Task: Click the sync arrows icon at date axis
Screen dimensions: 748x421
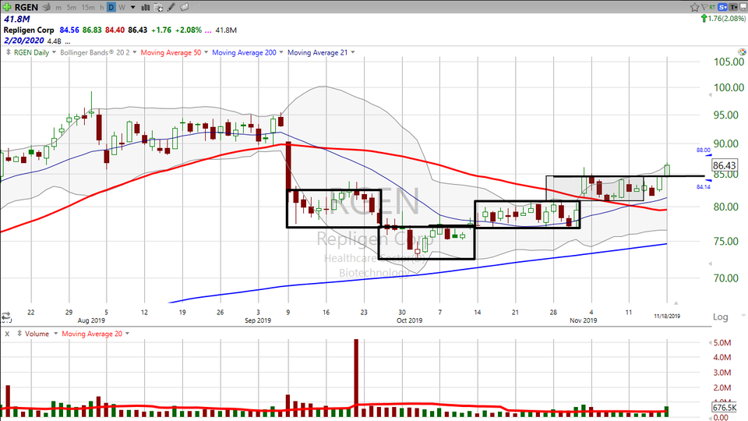Action: coord(6,316)
